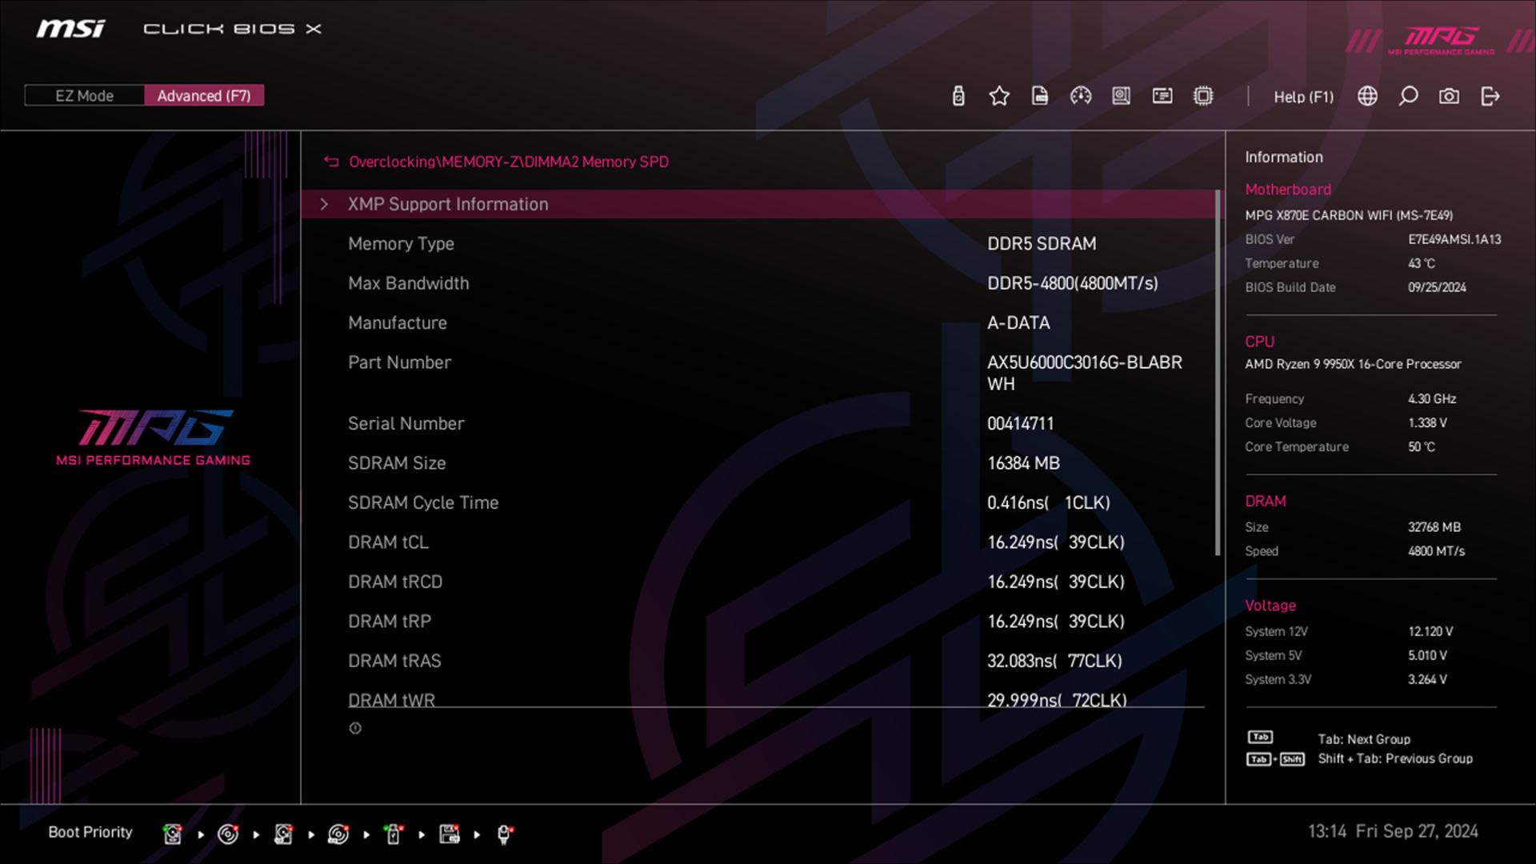Select the SDRAM Cycle Time row
Image resolution: width=1536 pixels, height=864 pixels.
coord(758,503)
